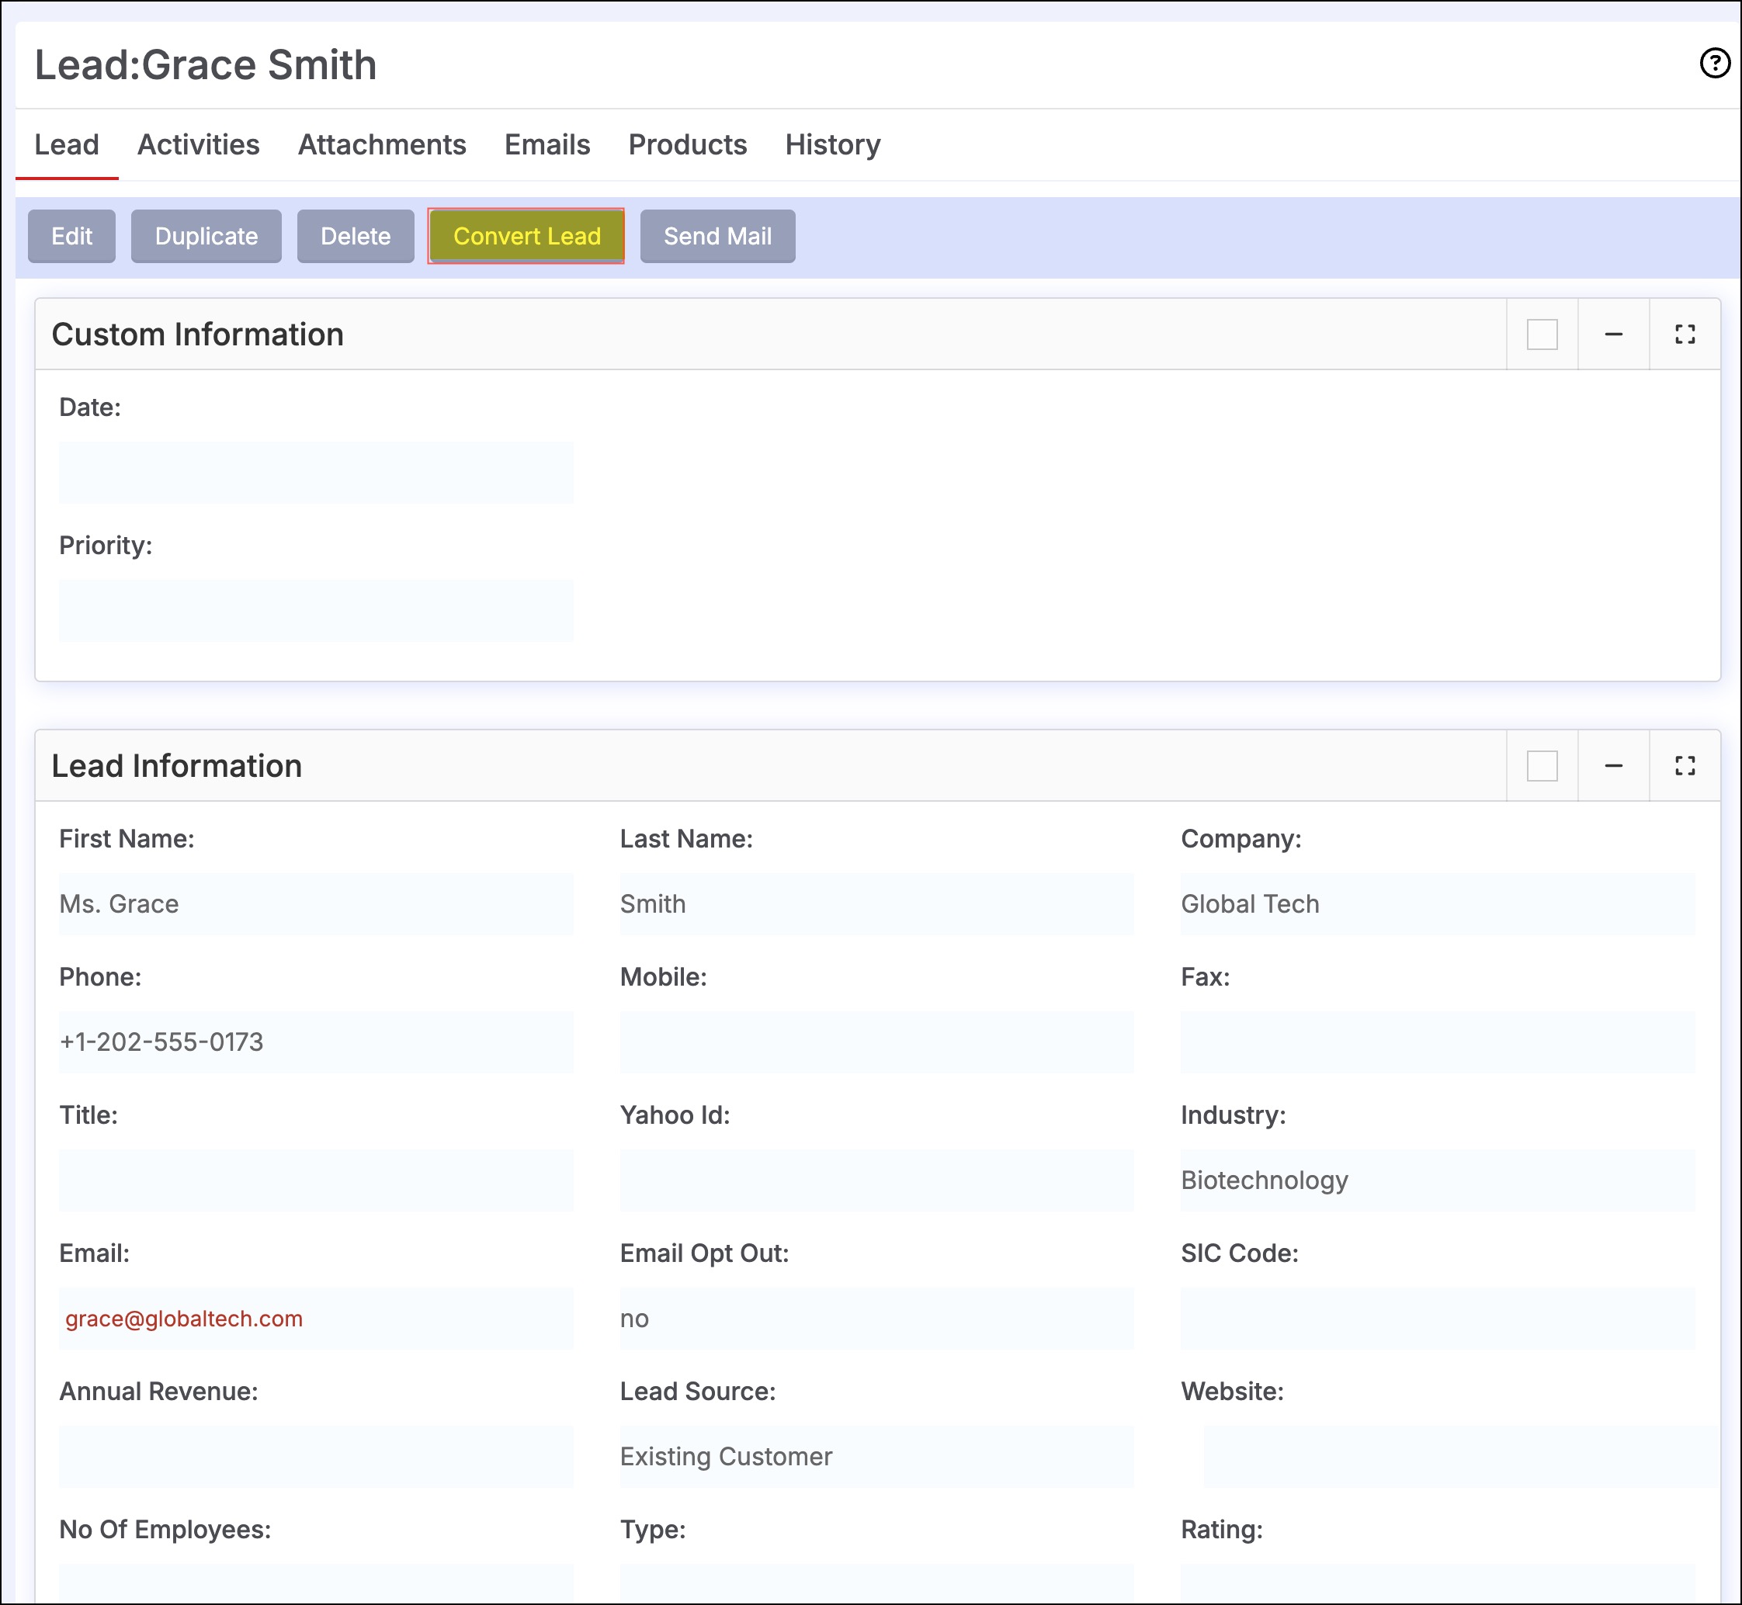Click the empty Yahoo Id field
This screenshot has width=1742, height=1605.
[876, 1180]
